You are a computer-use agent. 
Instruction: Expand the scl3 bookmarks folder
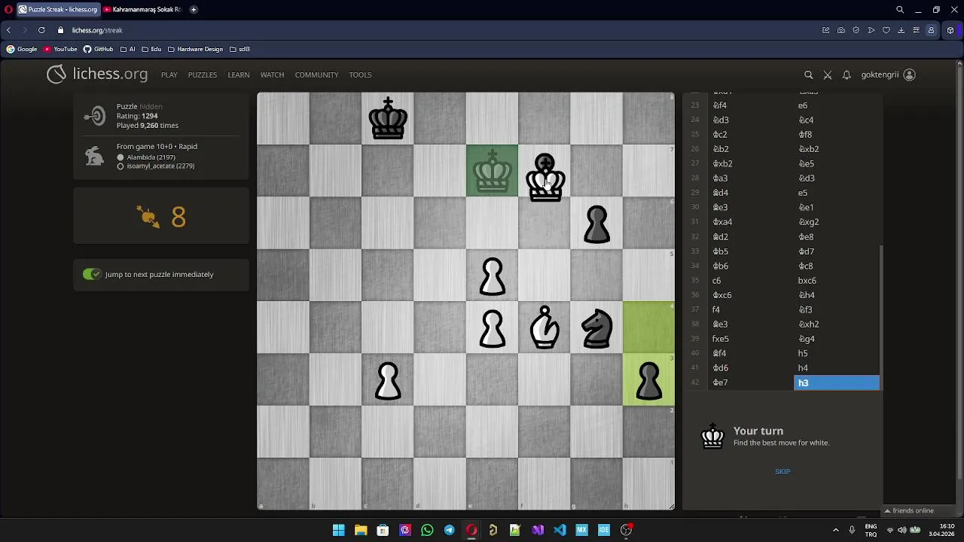(239, 49)
